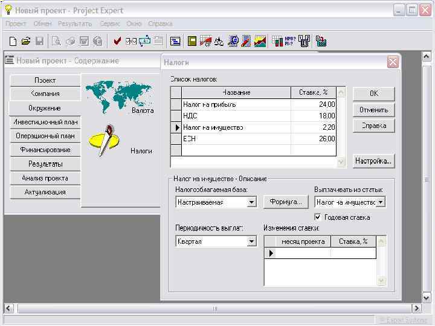Screen dimensions: 435x326
Task: Open the cash-flow CF table icon
Action: point(205,41)
